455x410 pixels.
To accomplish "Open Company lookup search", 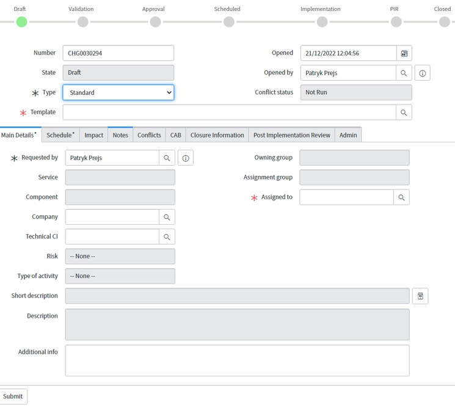I will (x=167, y=217).
